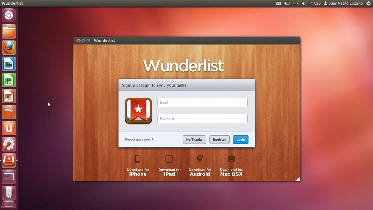Click the iPhone device icon
The image size is (373, 210).
click(138, 159)
